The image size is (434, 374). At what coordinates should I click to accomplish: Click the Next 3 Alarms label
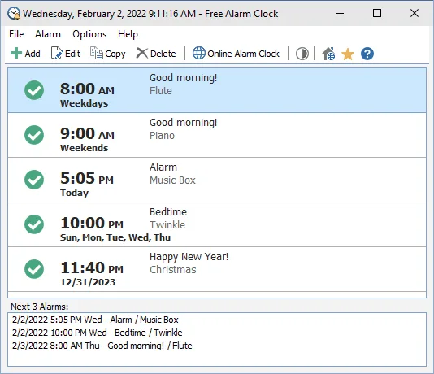pyautogui.click(x=40, y=307)
